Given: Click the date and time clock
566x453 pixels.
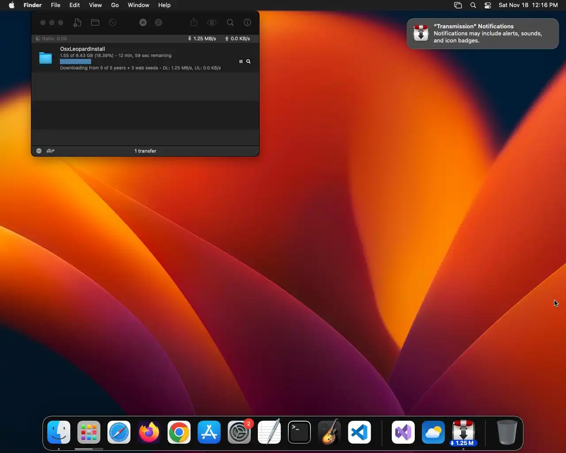Looking at the screenshot, I should click(x=528, y=5).
